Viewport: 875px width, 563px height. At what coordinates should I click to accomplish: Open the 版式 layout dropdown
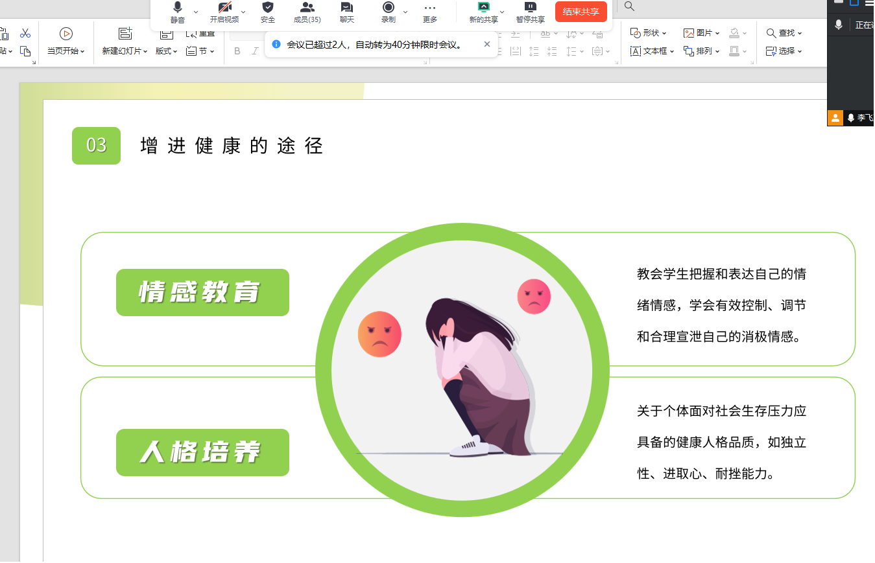click(x=167, y=51)
